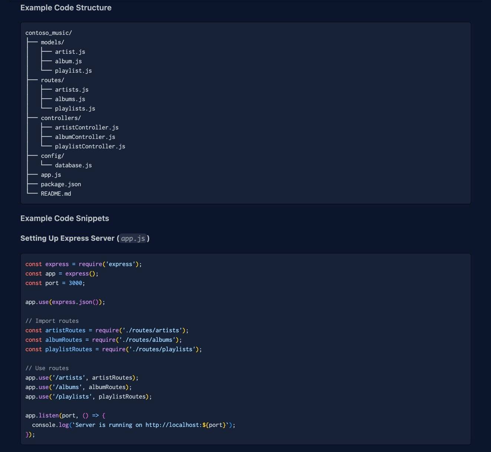Click artist.js in the models folder
The image size is (491, 452).
[x=70, y=52]
